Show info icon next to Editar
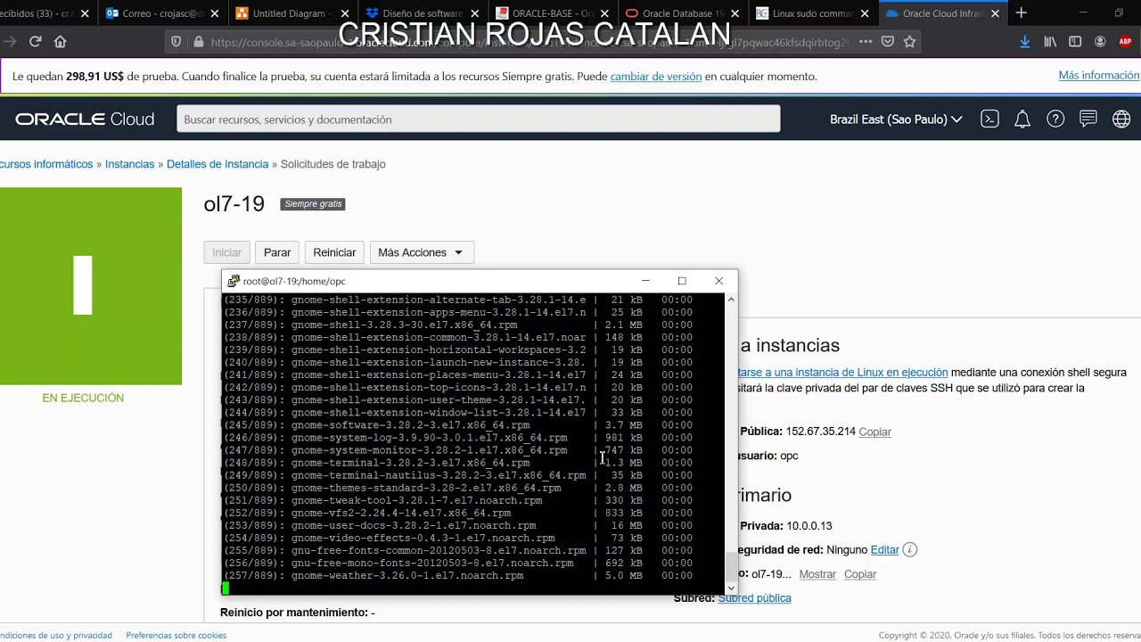 910,550
